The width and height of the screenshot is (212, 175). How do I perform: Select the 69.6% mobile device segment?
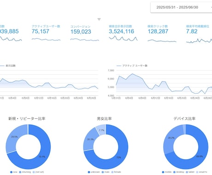coord(199,157)
